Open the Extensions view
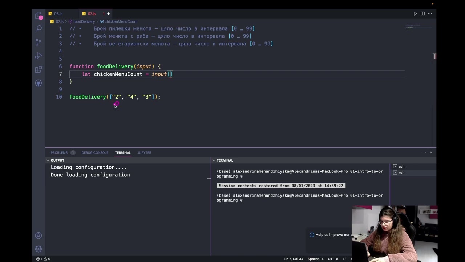 coord(39,70)
